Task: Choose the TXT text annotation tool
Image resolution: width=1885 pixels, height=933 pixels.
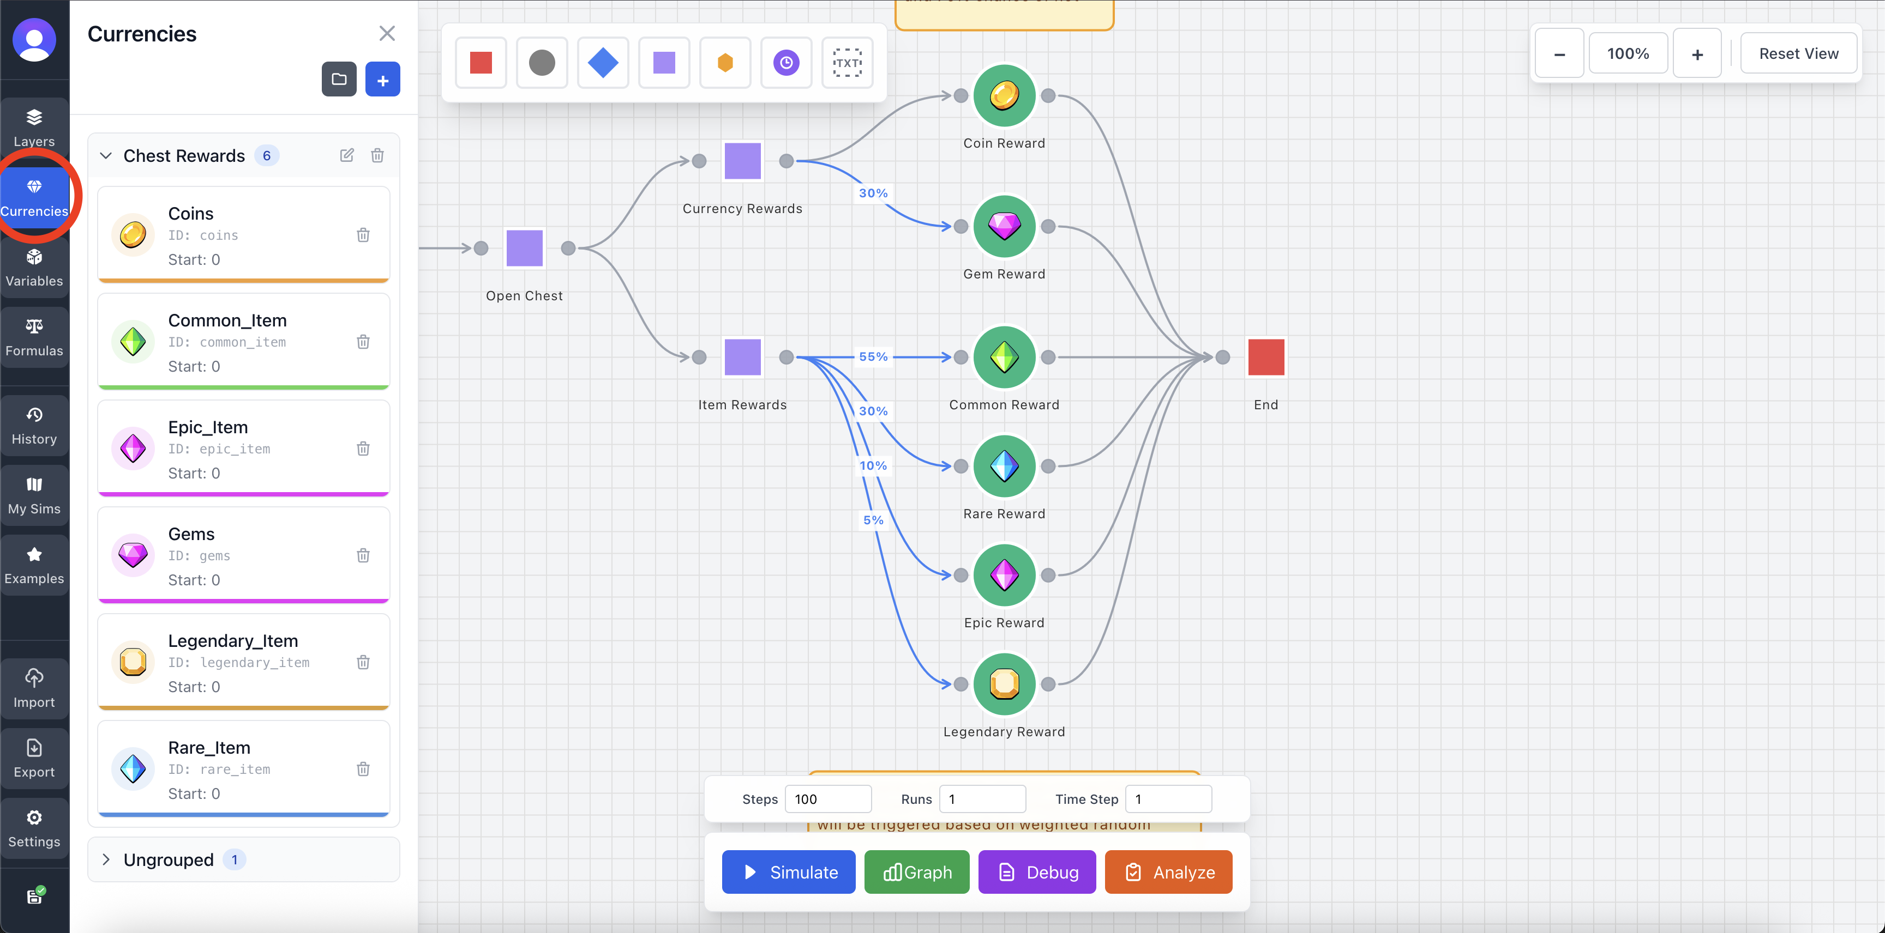Action: (x=848, y=63)
